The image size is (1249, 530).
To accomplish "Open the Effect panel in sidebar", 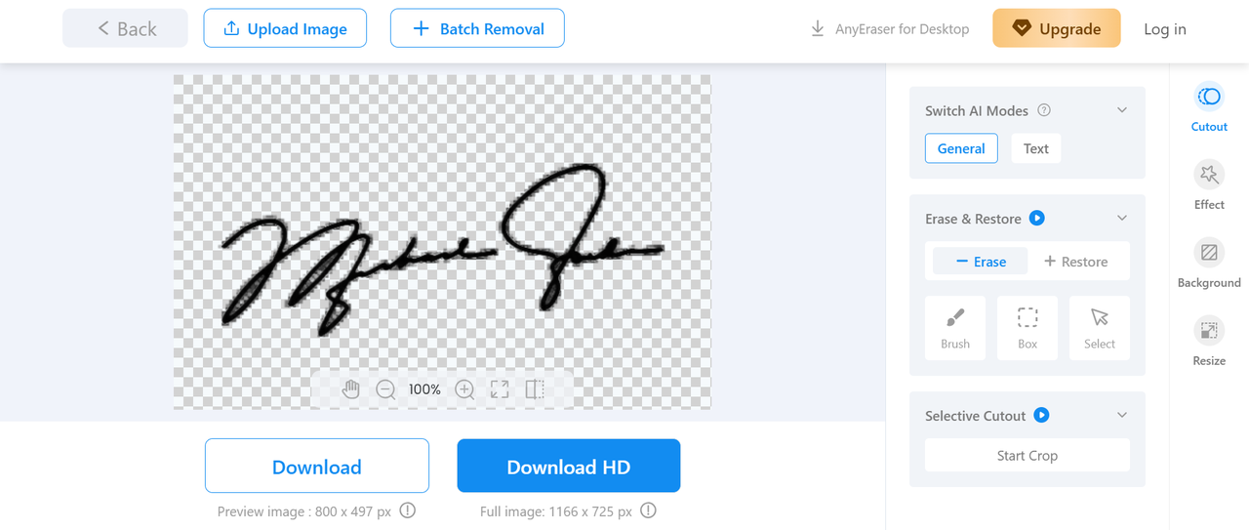I will (1209, 185).
